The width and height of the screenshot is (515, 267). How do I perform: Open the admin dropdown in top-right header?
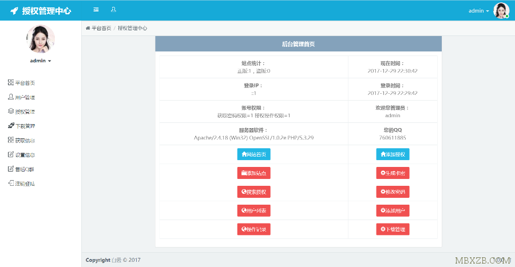coord(478,11)
